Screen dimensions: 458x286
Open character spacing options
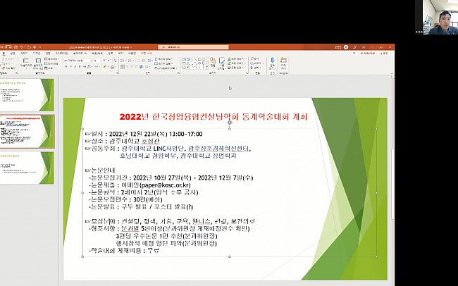coord(90,67)
